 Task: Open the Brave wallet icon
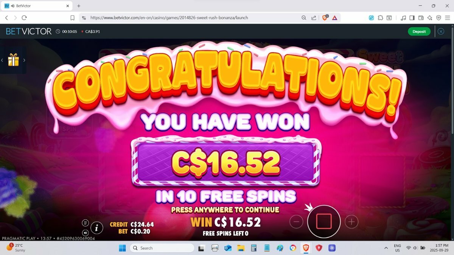coord(421,18)
